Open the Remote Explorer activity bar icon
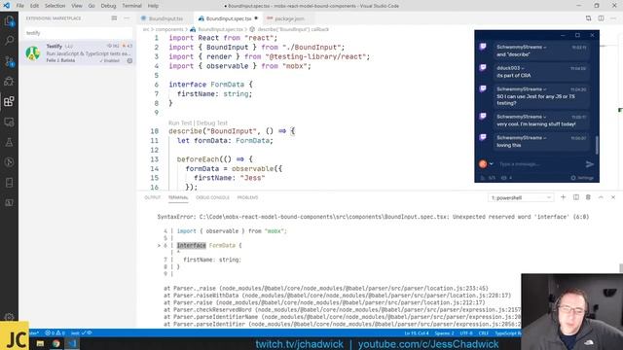Viewport: 623px width, 350px height. click(x=9, y=122)
